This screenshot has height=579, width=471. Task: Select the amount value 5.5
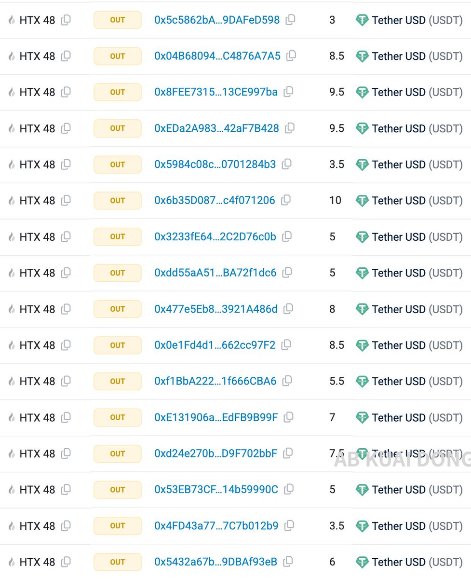tap(336, 382)
